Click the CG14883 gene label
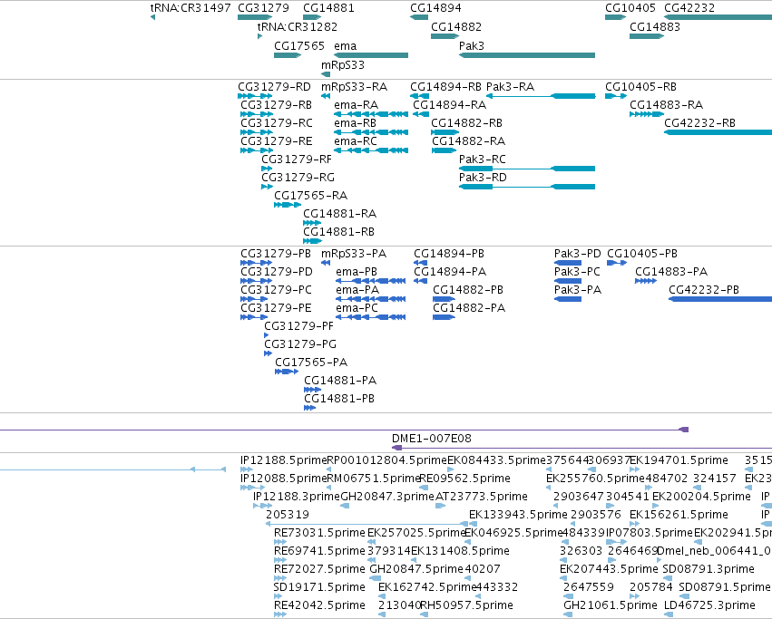772x619 pixels. click(655, 27)
